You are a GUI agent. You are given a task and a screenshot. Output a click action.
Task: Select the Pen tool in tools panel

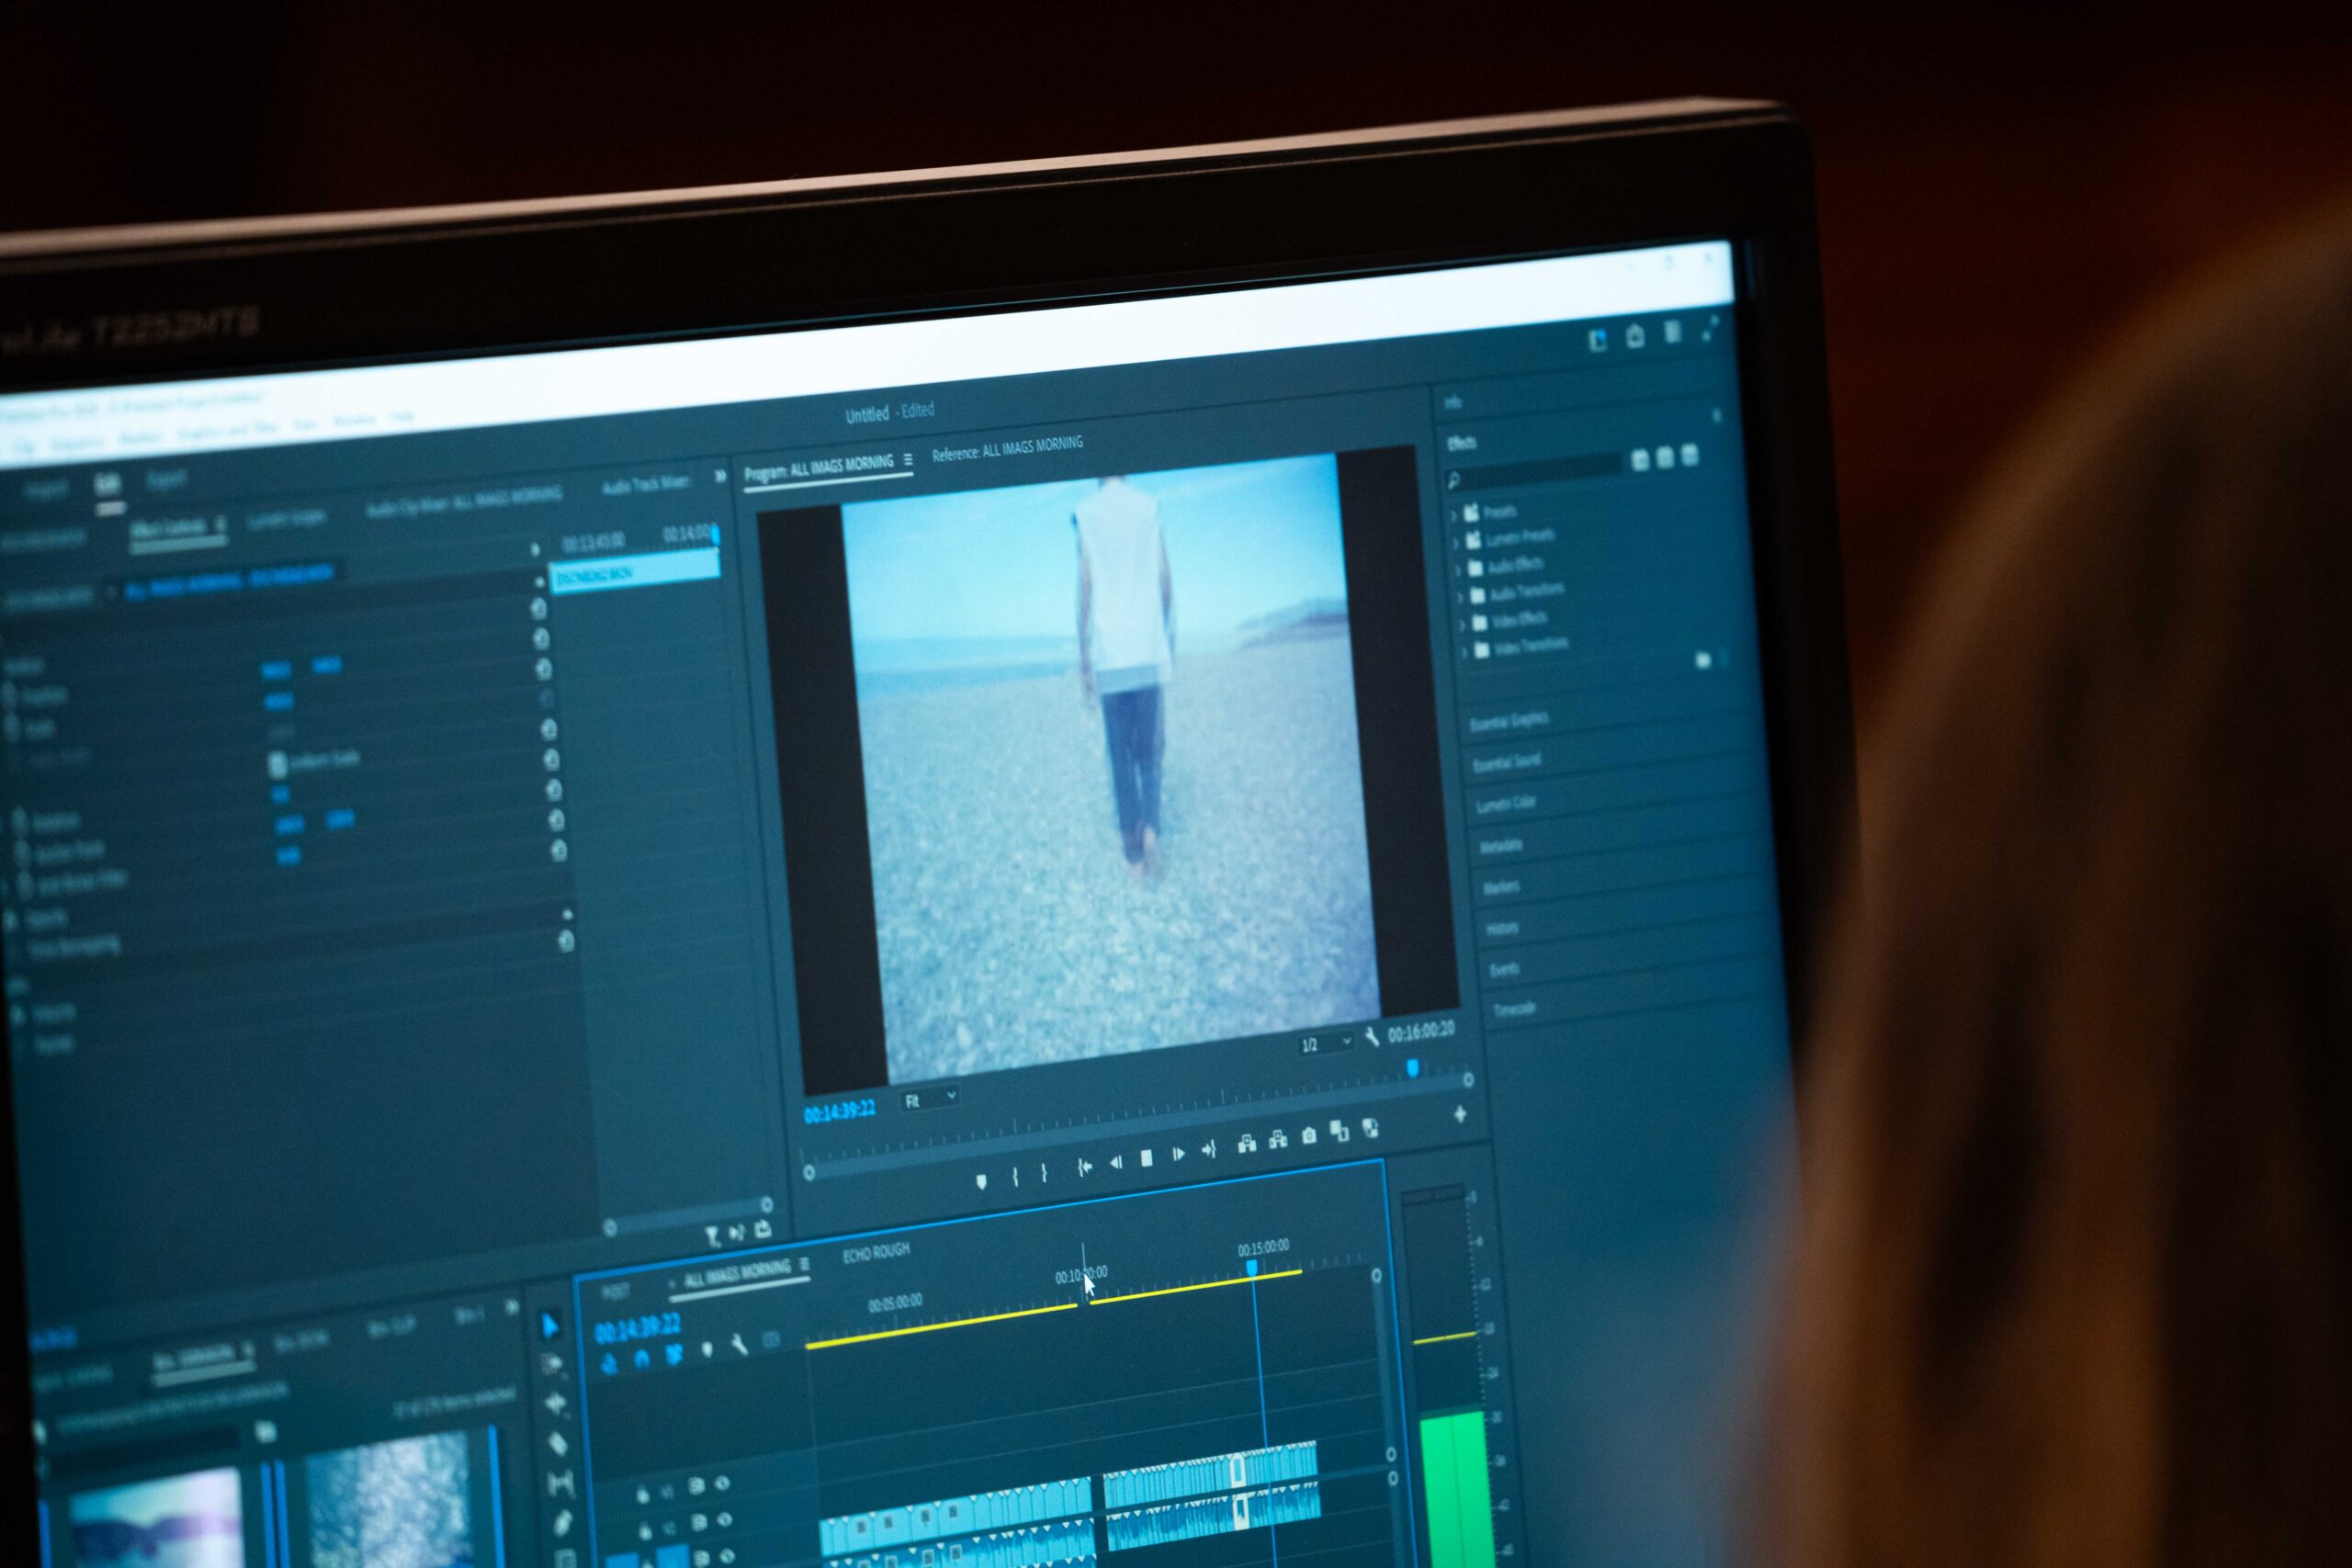coord(563,1523)
